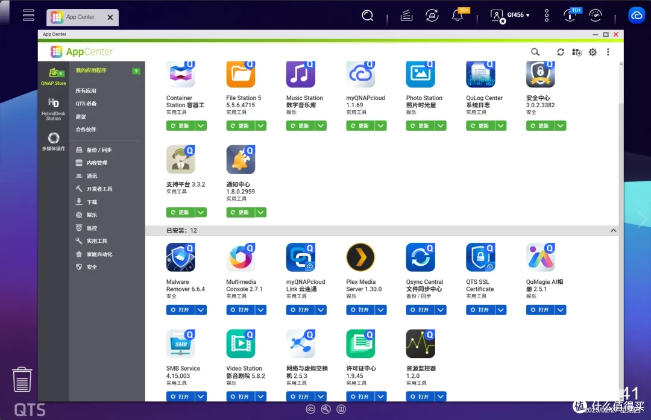Select 多媒体插件 in the sidebar
This screenshot has height=420, width=651.
[x=54, y=142]
